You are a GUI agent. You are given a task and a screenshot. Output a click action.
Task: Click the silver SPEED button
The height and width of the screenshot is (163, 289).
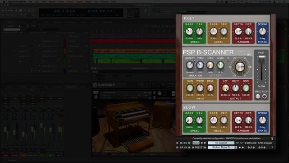[258, 96]
